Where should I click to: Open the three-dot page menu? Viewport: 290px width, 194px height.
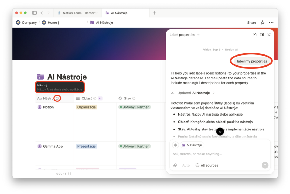pos(271,23)
